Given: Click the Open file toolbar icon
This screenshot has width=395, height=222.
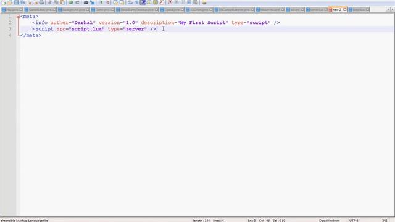Looking at the screenshot, I should (10, 2).
